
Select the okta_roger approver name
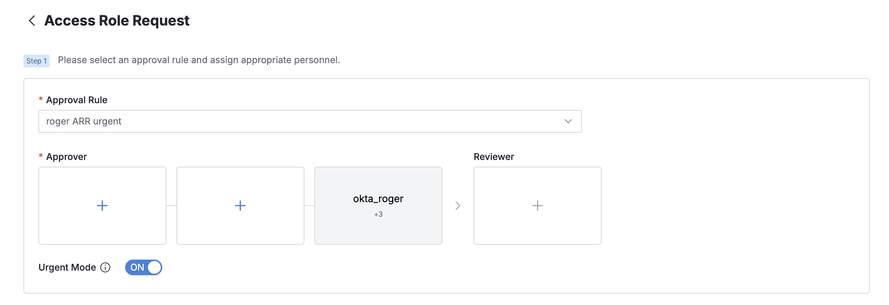[x=378, y=199]
